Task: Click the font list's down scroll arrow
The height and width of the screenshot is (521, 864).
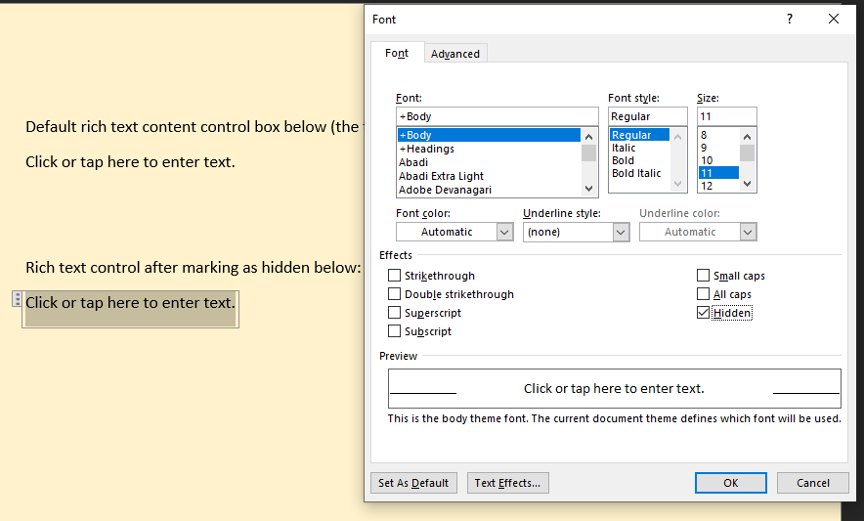Action: pos(589,189)
